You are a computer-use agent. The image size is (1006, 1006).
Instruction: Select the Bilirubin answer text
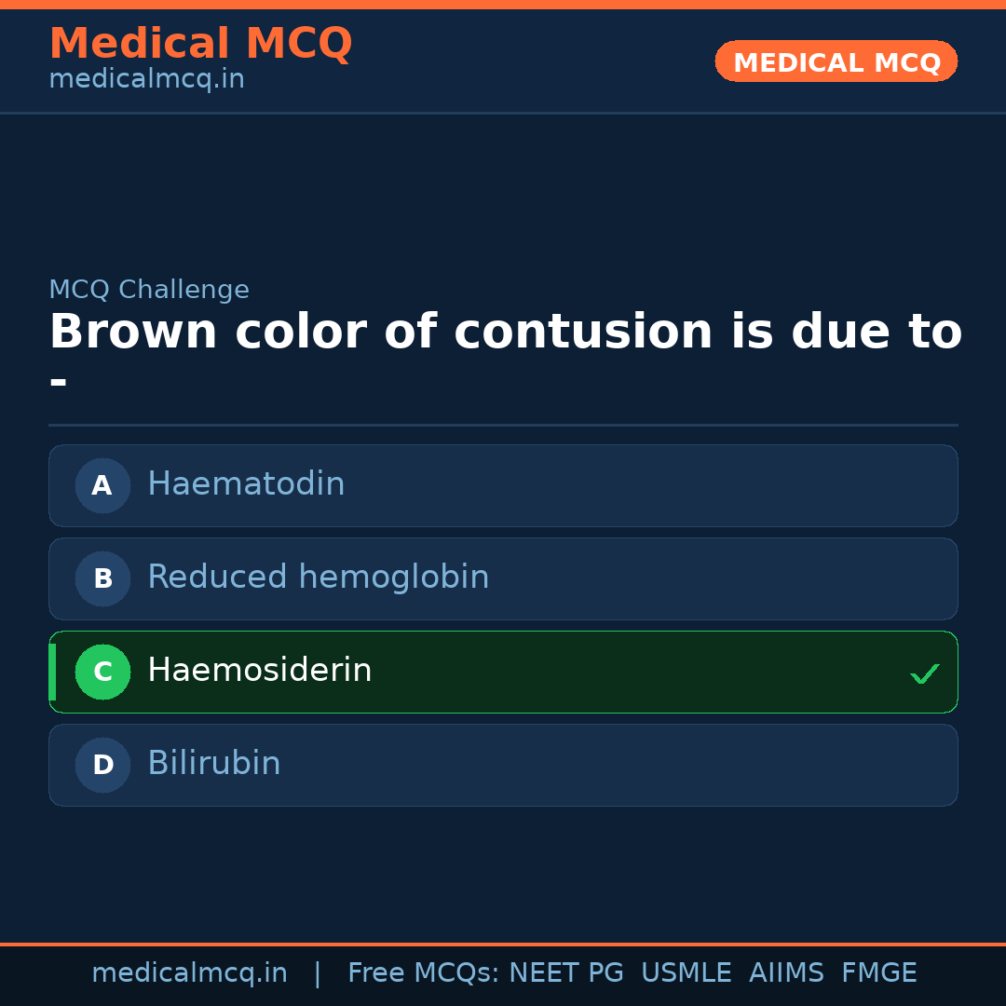pos(213,764)
